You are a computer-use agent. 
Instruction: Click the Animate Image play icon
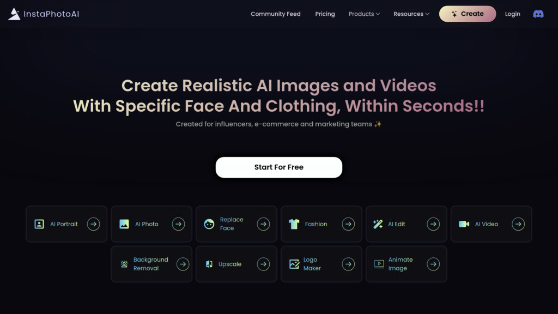click(x=379, y=264)
